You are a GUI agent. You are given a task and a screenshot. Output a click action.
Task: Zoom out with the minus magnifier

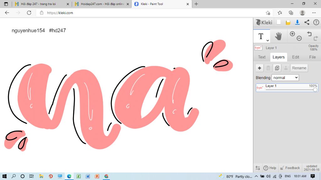click(299, 38)
